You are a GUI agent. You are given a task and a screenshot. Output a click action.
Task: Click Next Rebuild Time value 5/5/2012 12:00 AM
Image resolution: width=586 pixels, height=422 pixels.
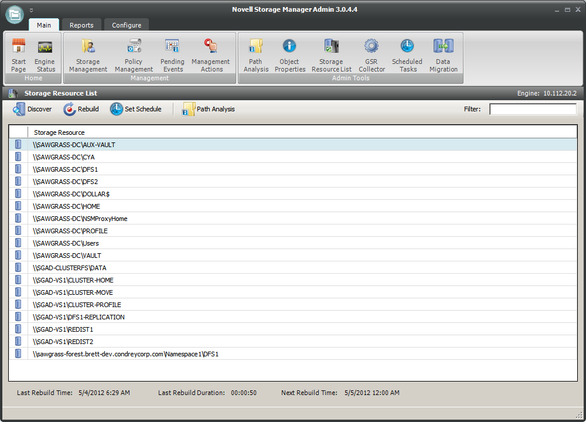(372, 393)
